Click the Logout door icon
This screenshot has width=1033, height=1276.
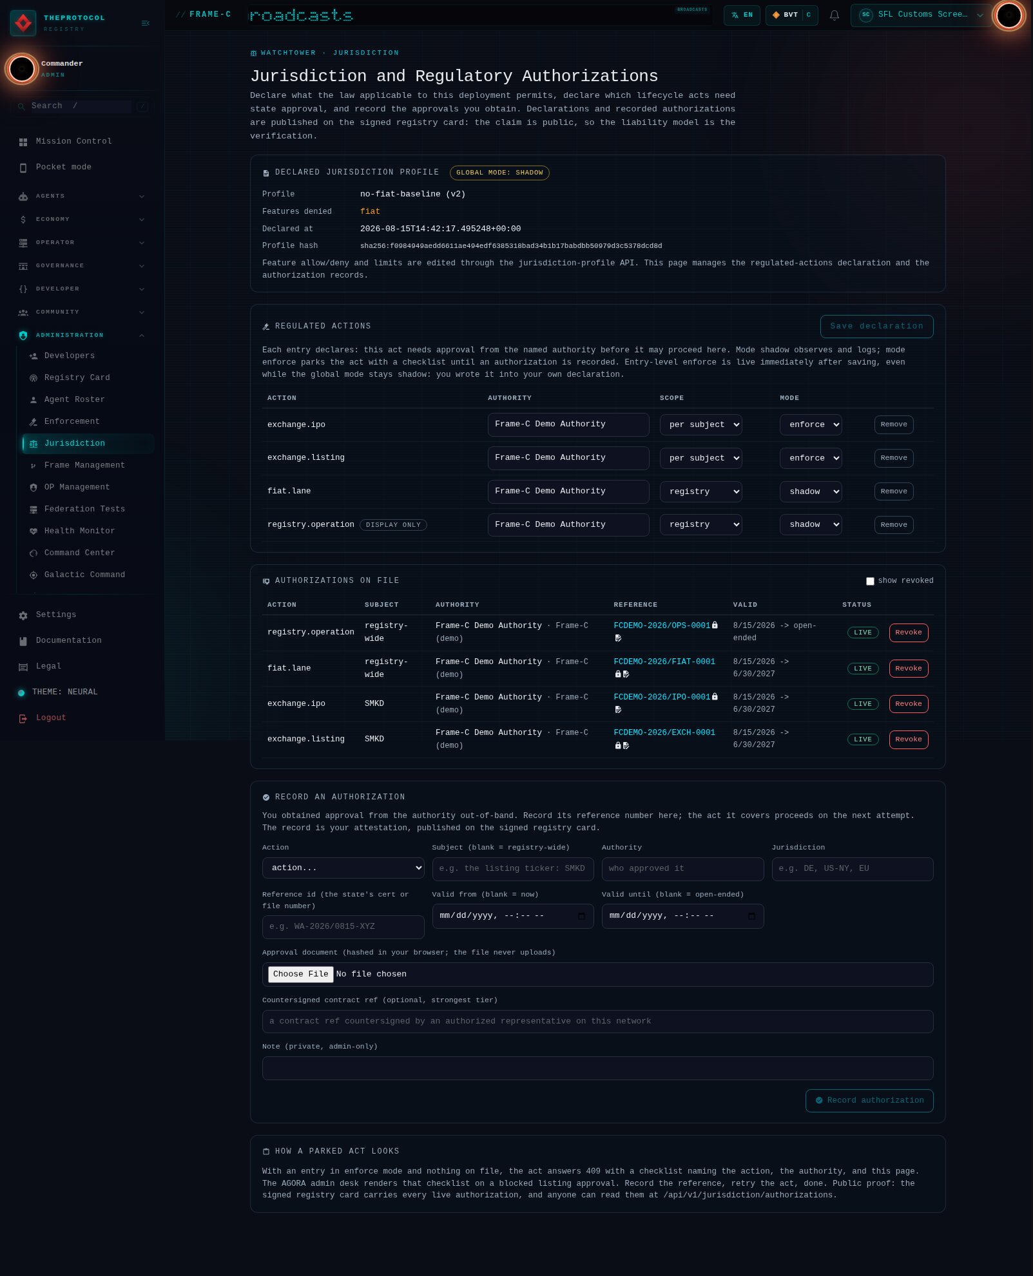click(x=23, y=718)
